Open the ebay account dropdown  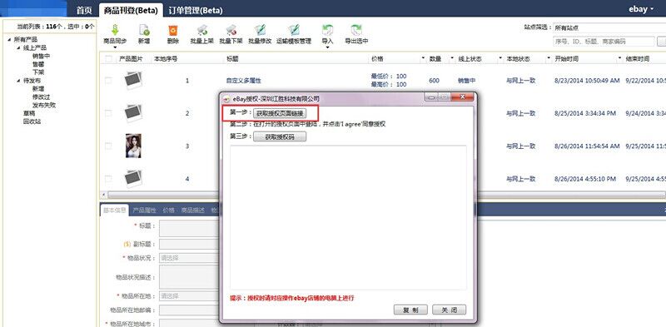(641, 8)
